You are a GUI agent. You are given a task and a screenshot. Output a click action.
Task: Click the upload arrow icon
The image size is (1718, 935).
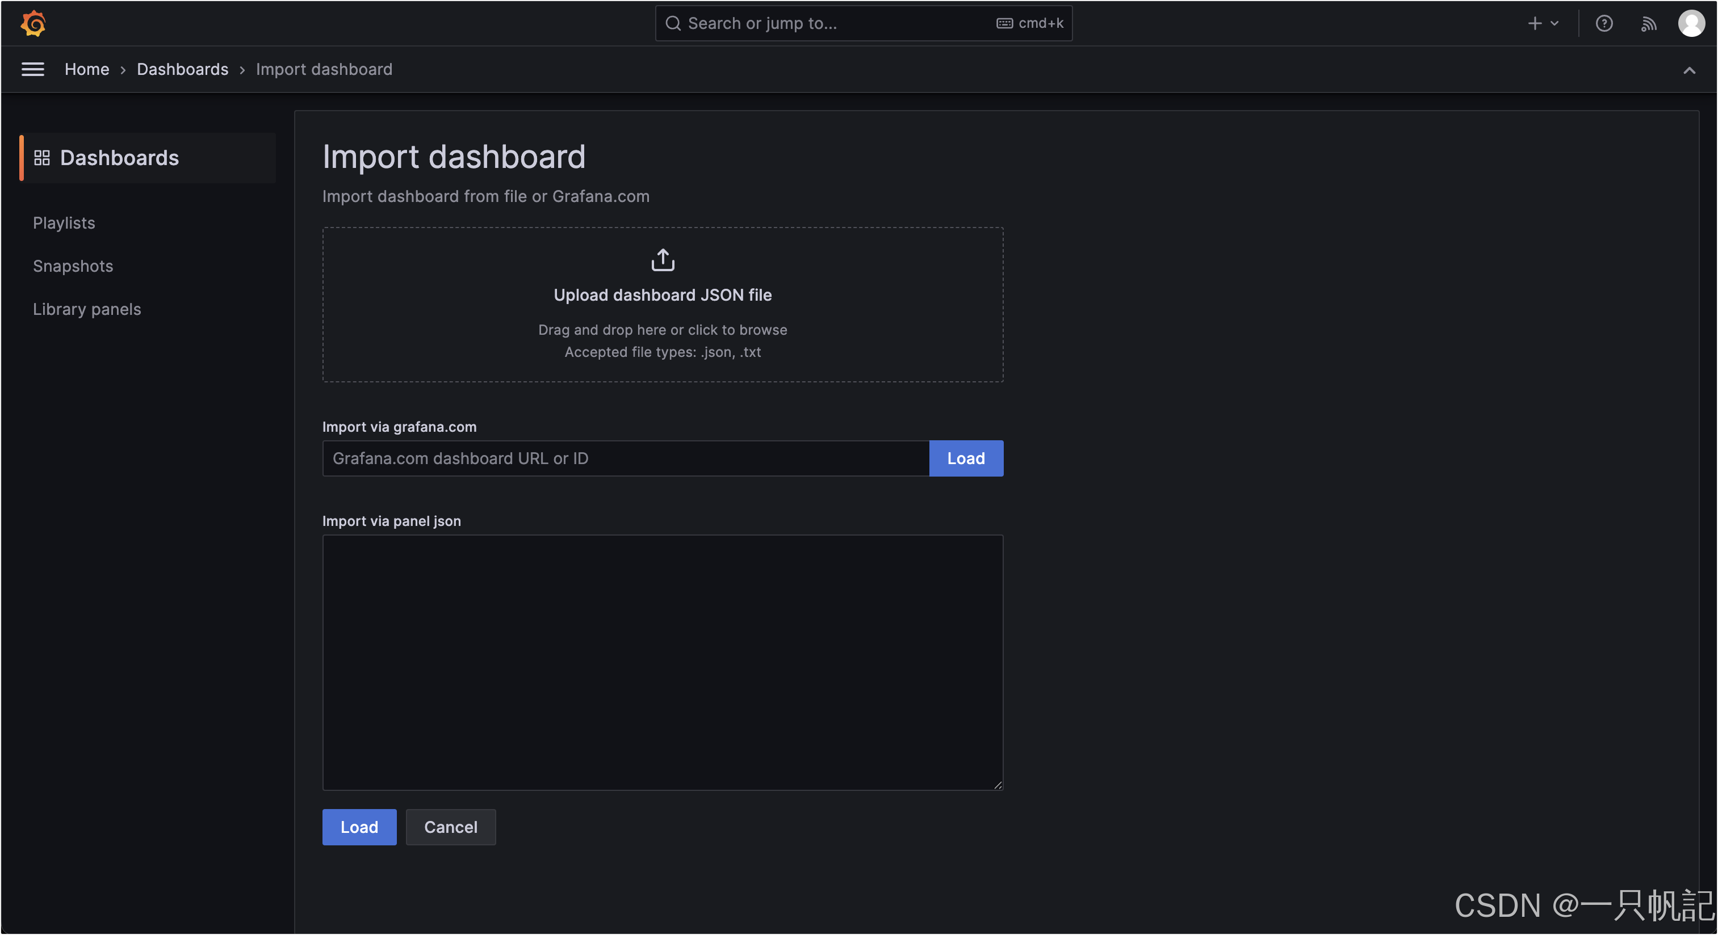(662, 260)
